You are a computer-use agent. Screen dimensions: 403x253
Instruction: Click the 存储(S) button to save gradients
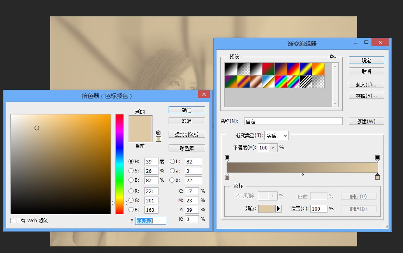(x=366, y=95)
